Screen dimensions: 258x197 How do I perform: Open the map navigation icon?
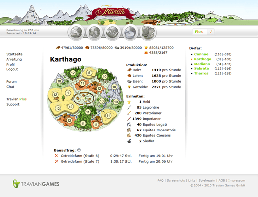[x=112, y=32]
